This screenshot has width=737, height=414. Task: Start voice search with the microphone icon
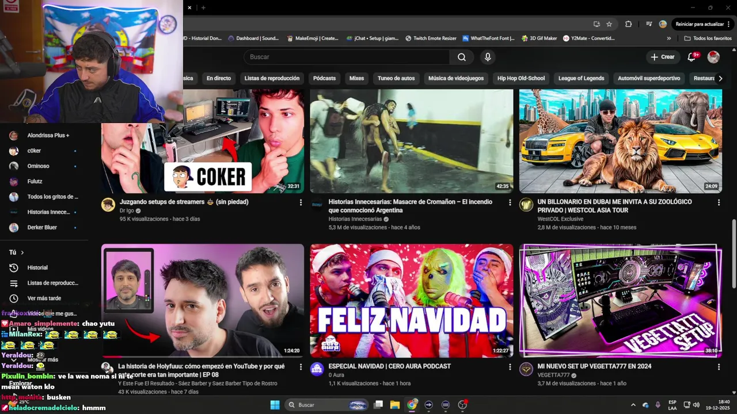coord(488,57)
